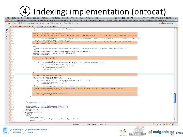The image size is (183, 137).
Task: Click the Writable status bar field
Action: 76,124
